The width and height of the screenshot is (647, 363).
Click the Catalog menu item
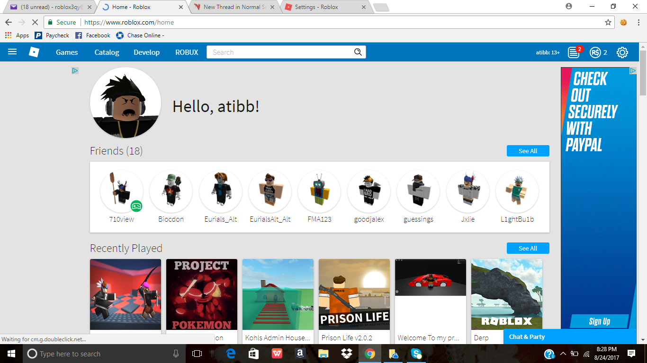pos(106,52)
